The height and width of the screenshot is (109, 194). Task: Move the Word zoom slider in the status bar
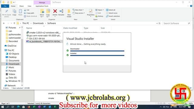177,103
